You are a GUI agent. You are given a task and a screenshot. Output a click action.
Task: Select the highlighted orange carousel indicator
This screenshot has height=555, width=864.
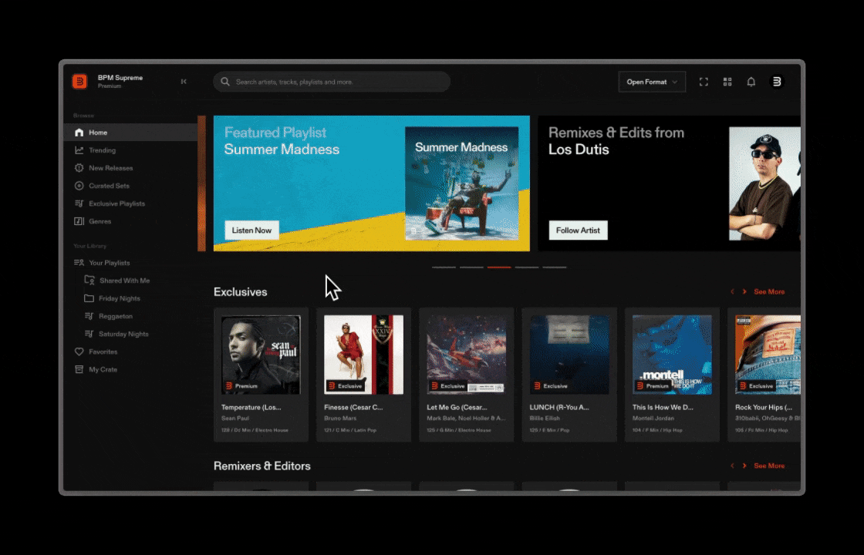(x=498, y=267)
